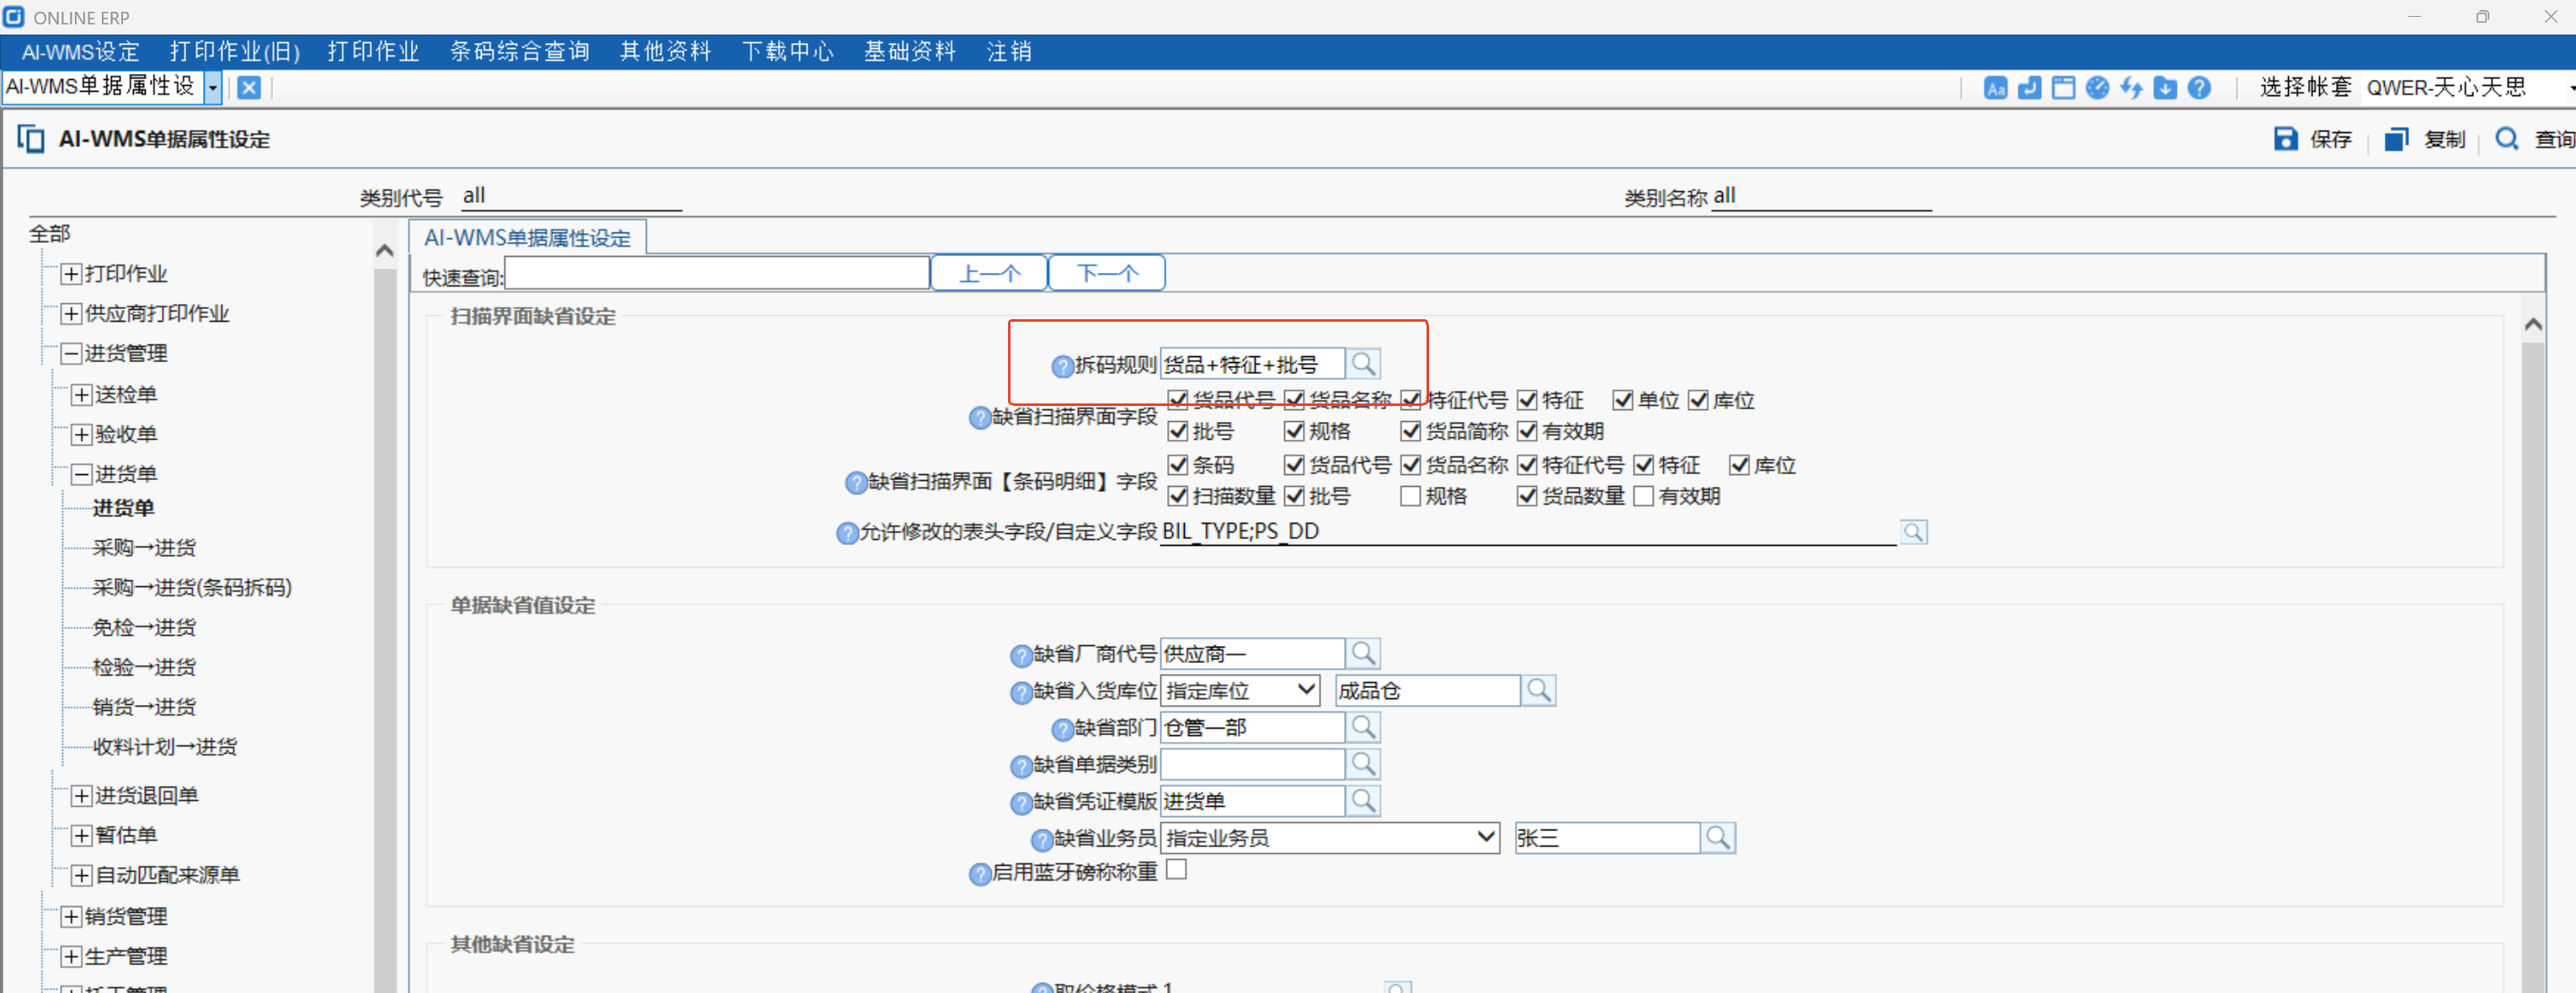Click the magnifier next to 拆码规则 field
Screen dimensions: 2576x993
(1363, 364)
